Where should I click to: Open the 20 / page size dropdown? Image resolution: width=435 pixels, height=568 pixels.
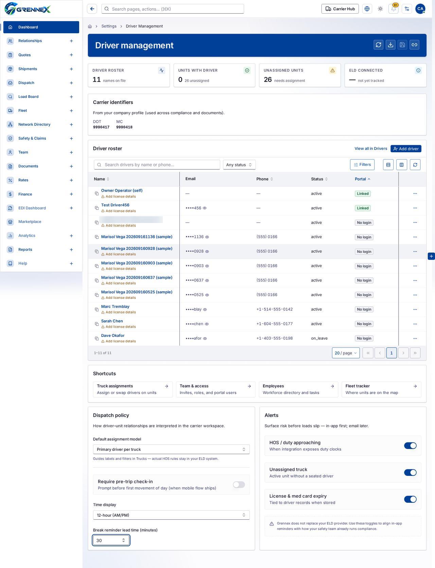pyautogui.click(x=346, y=353)
